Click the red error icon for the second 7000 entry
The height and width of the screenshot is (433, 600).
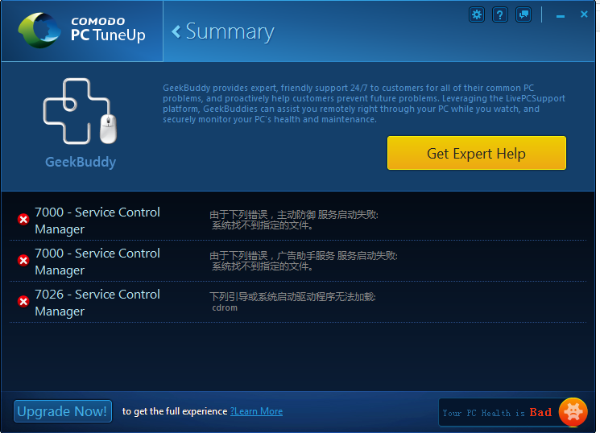click(23, 261)
